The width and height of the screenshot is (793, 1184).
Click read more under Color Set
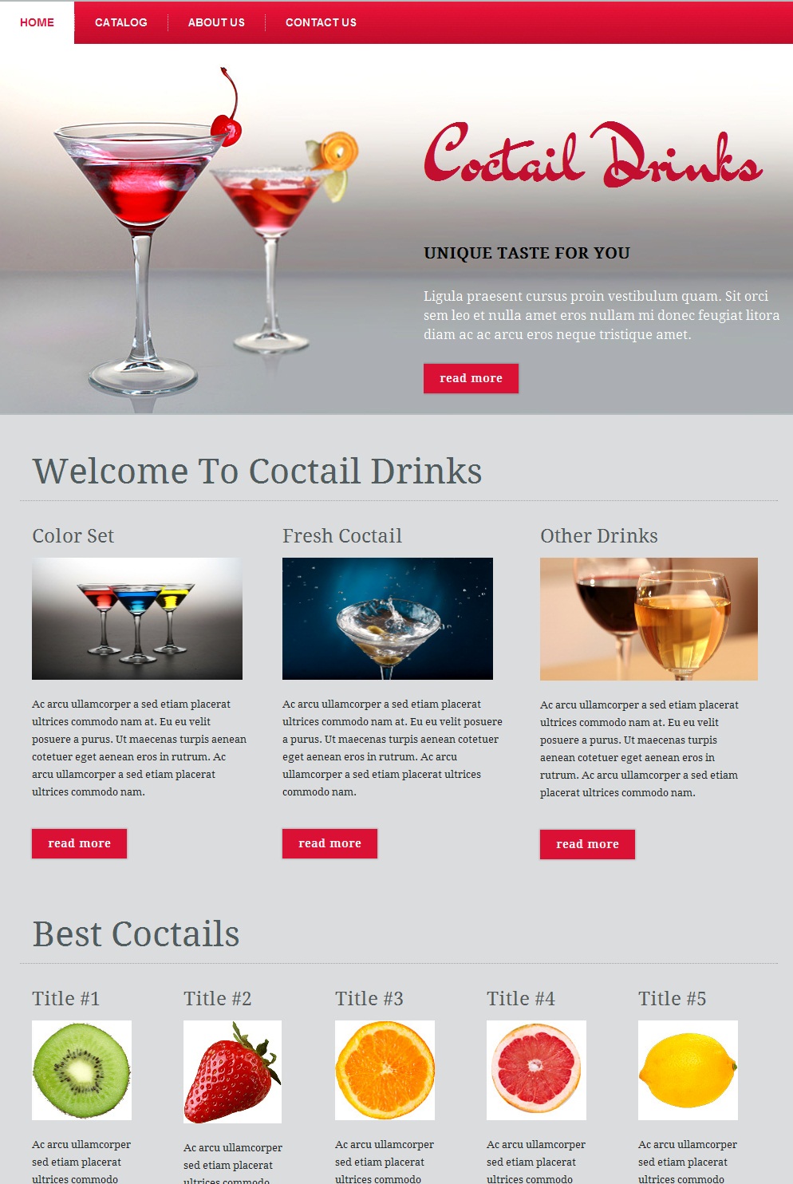79,843
